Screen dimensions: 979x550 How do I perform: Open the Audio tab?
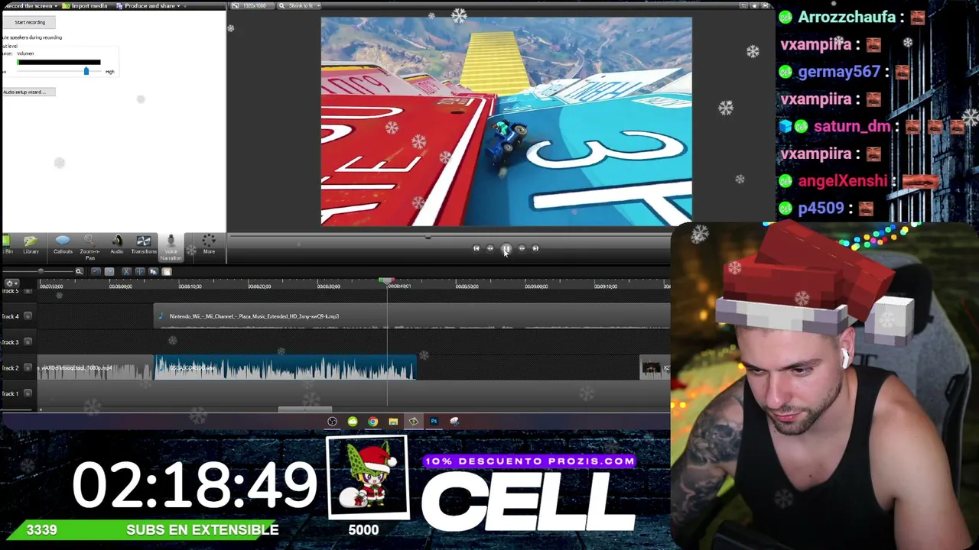(x=117, y=244)
